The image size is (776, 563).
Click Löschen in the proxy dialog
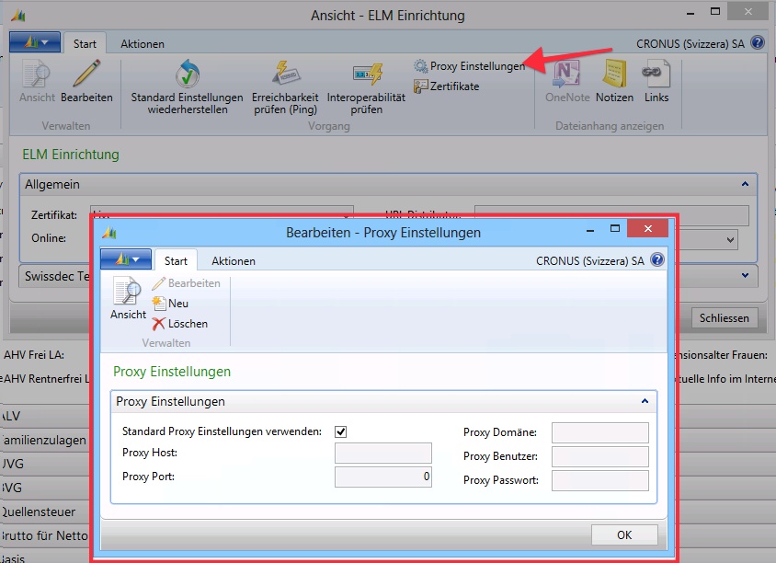(180, 324)
